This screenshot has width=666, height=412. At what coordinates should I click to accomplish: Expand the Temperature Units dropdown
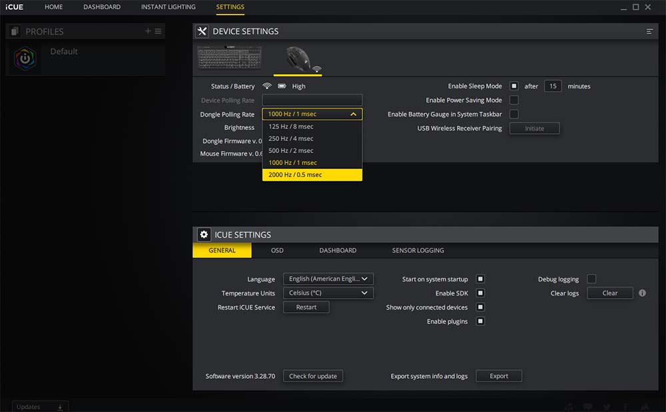coord(328,293)
